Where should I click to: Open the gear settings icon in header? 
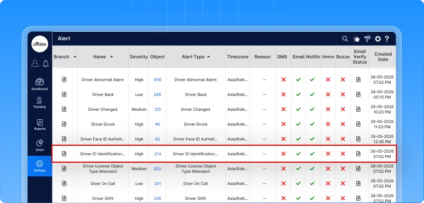378,39
